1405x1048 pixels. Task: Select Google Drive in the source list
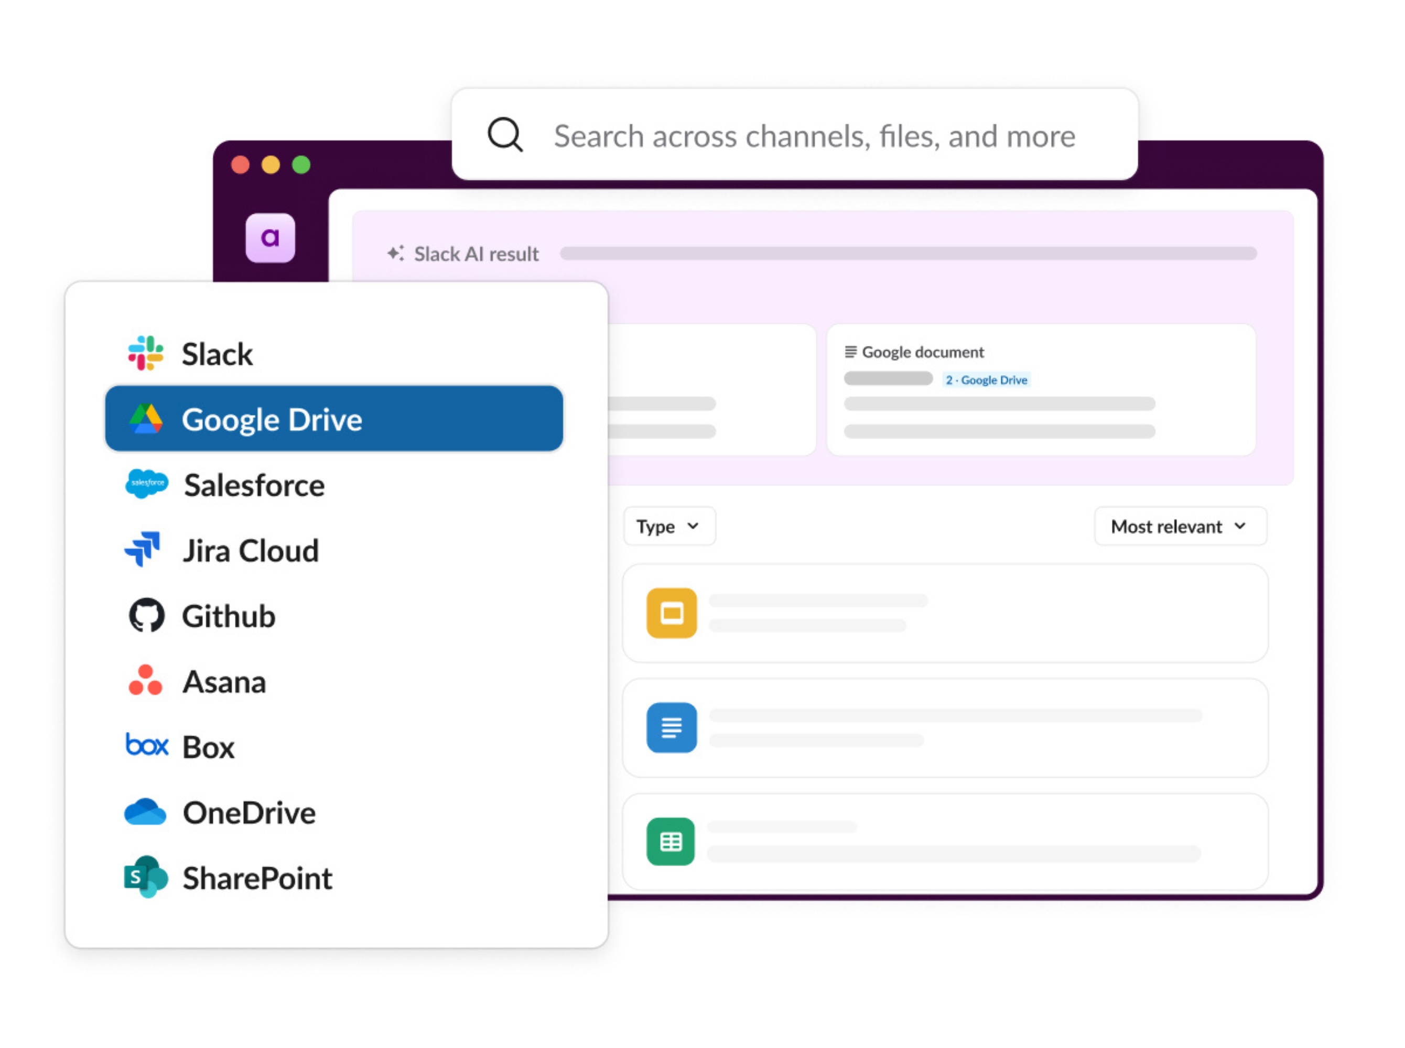334,419
